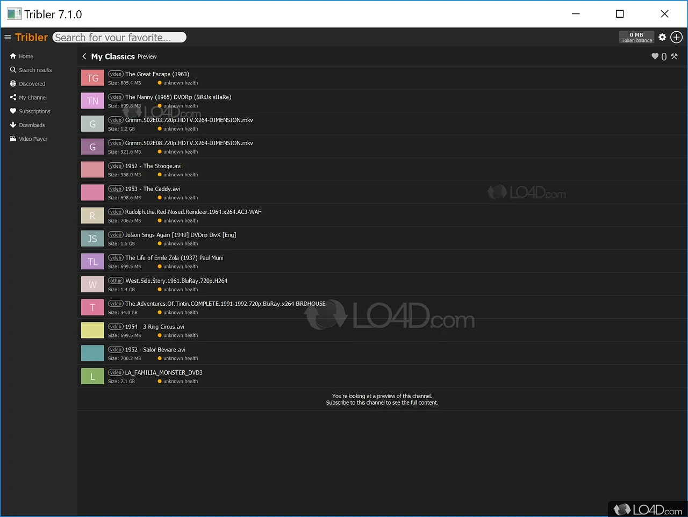Click the Tribler logo text

(x=31, y=37)
